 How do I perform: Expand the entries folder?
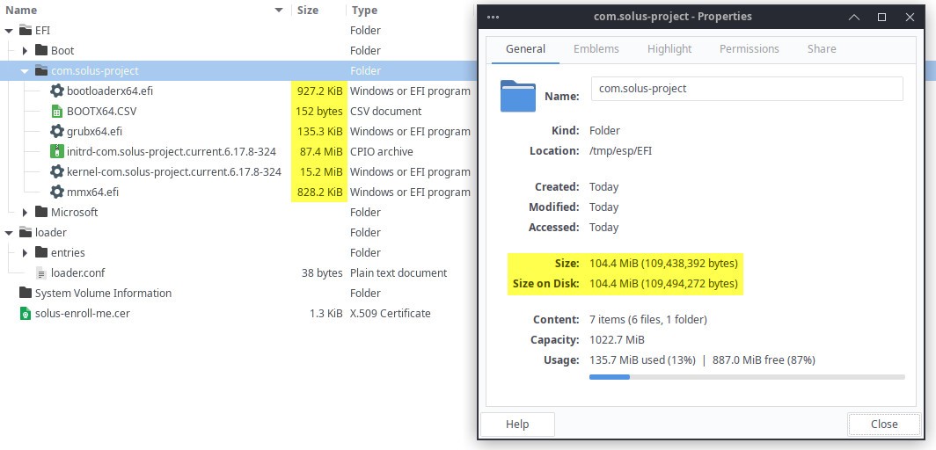25,253
